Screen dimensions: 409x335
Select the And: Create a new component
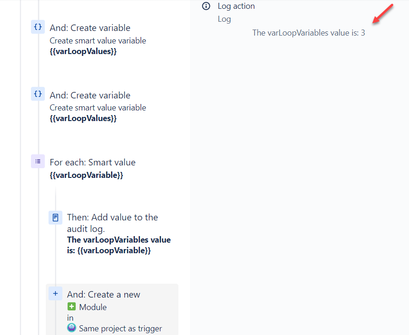(x=103, y=294)
